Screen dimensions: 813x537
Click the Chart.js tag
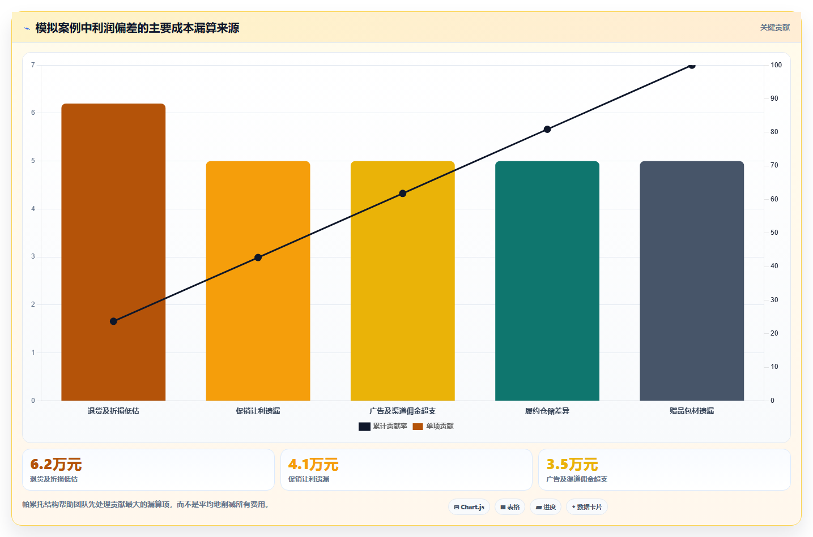[469, 507]
